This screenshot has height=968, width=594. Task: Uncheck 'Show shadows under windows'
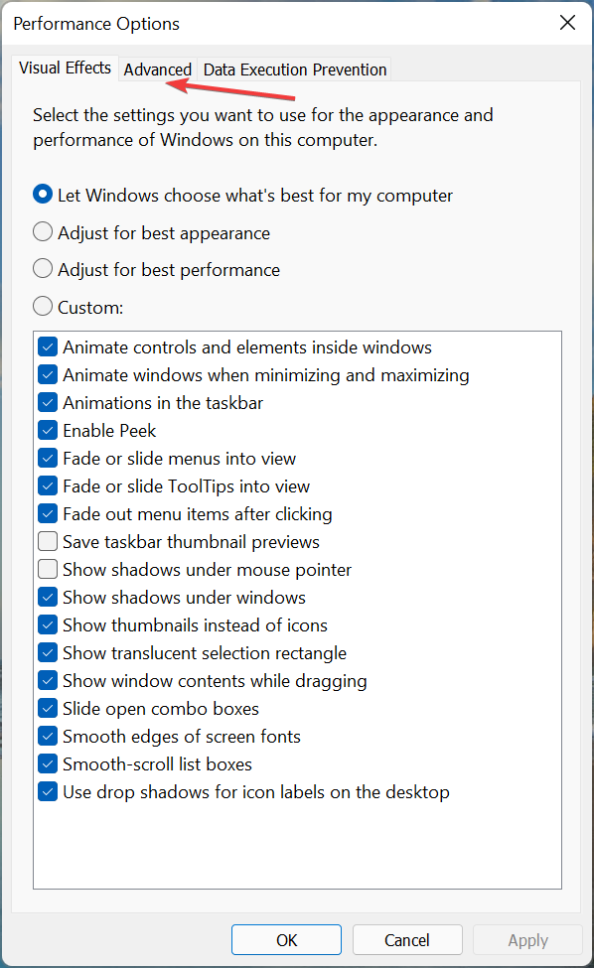click(47, 597)
